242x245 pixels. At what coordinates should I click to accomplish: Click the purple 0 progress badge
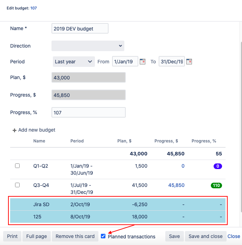[217, 166]
